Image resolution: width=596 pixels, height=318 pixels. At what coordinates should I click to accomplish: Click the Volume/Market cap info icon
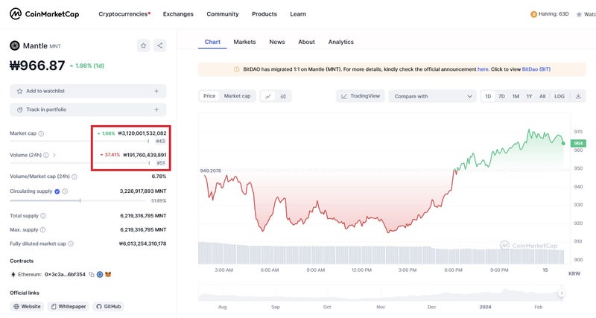pyautogui.click(x=74, y=177)
